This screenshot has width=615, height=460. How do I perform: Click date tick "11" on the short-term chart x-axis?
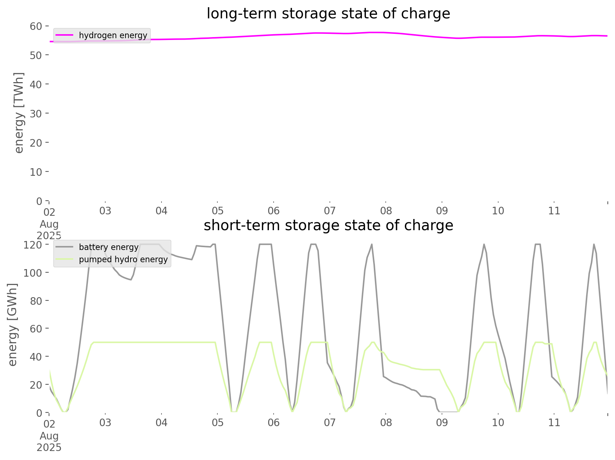tap(554, 423)
